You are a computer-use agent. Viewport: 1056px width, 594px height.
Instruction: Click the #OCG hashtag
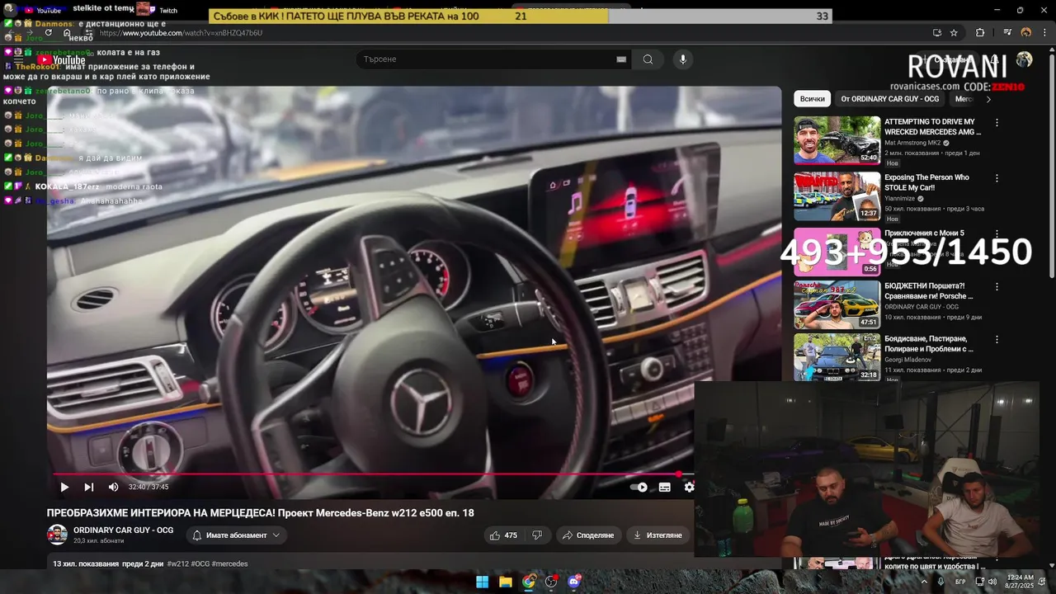[x=200, y=564]
